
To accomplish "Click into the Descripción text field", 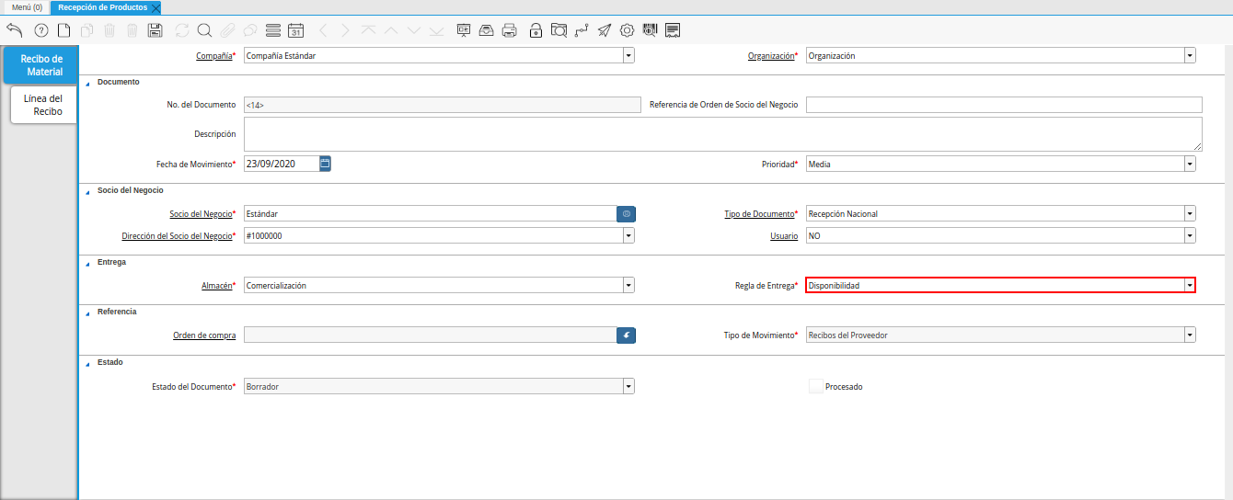I will tap(722, 134).
